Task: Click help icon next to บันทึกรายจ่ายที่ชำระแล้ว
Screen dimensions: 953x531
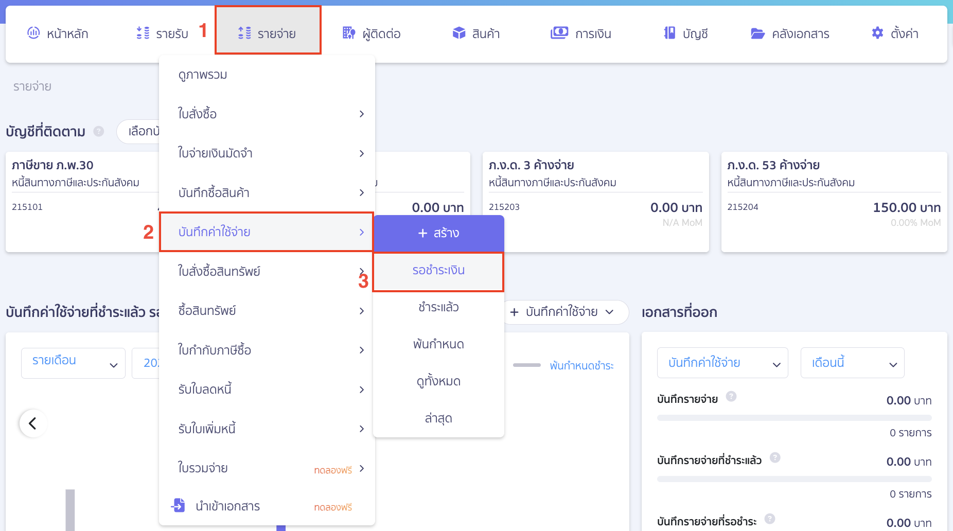Action: click(x=775, y=457)
